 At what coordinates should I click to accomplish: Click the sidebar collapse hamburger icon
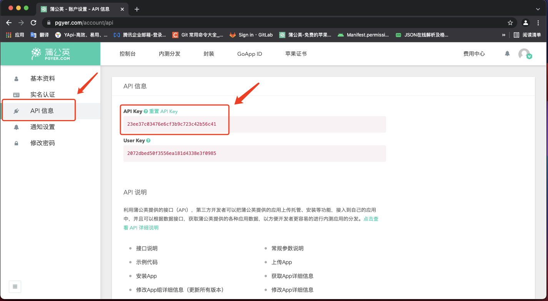(15, 286)
